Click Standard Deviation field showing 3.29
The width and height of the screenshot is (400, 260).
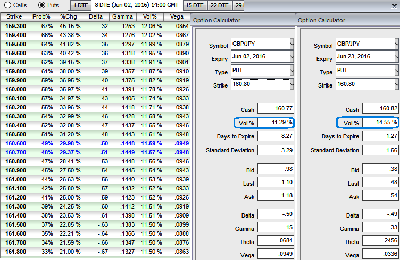tap(276, 150)
